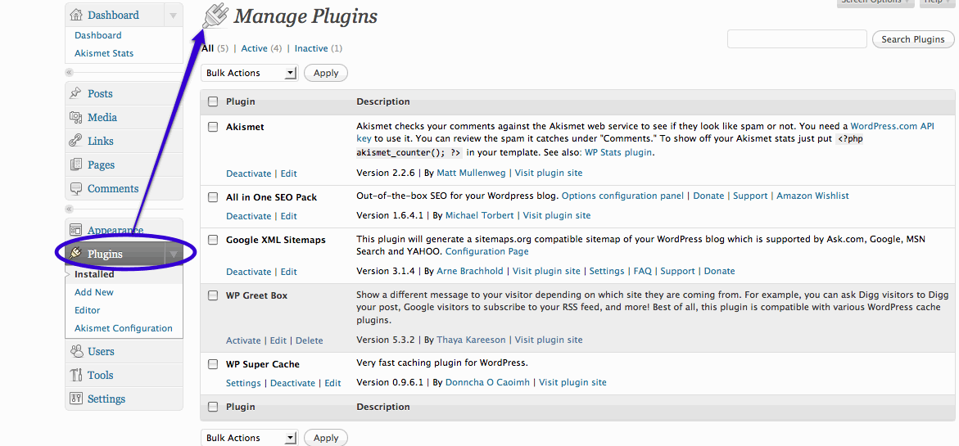Viewport: 959px width, 446px height.
Task: Open Google XML Sitemaps Configuration Page link
Action: click(487, 252)
